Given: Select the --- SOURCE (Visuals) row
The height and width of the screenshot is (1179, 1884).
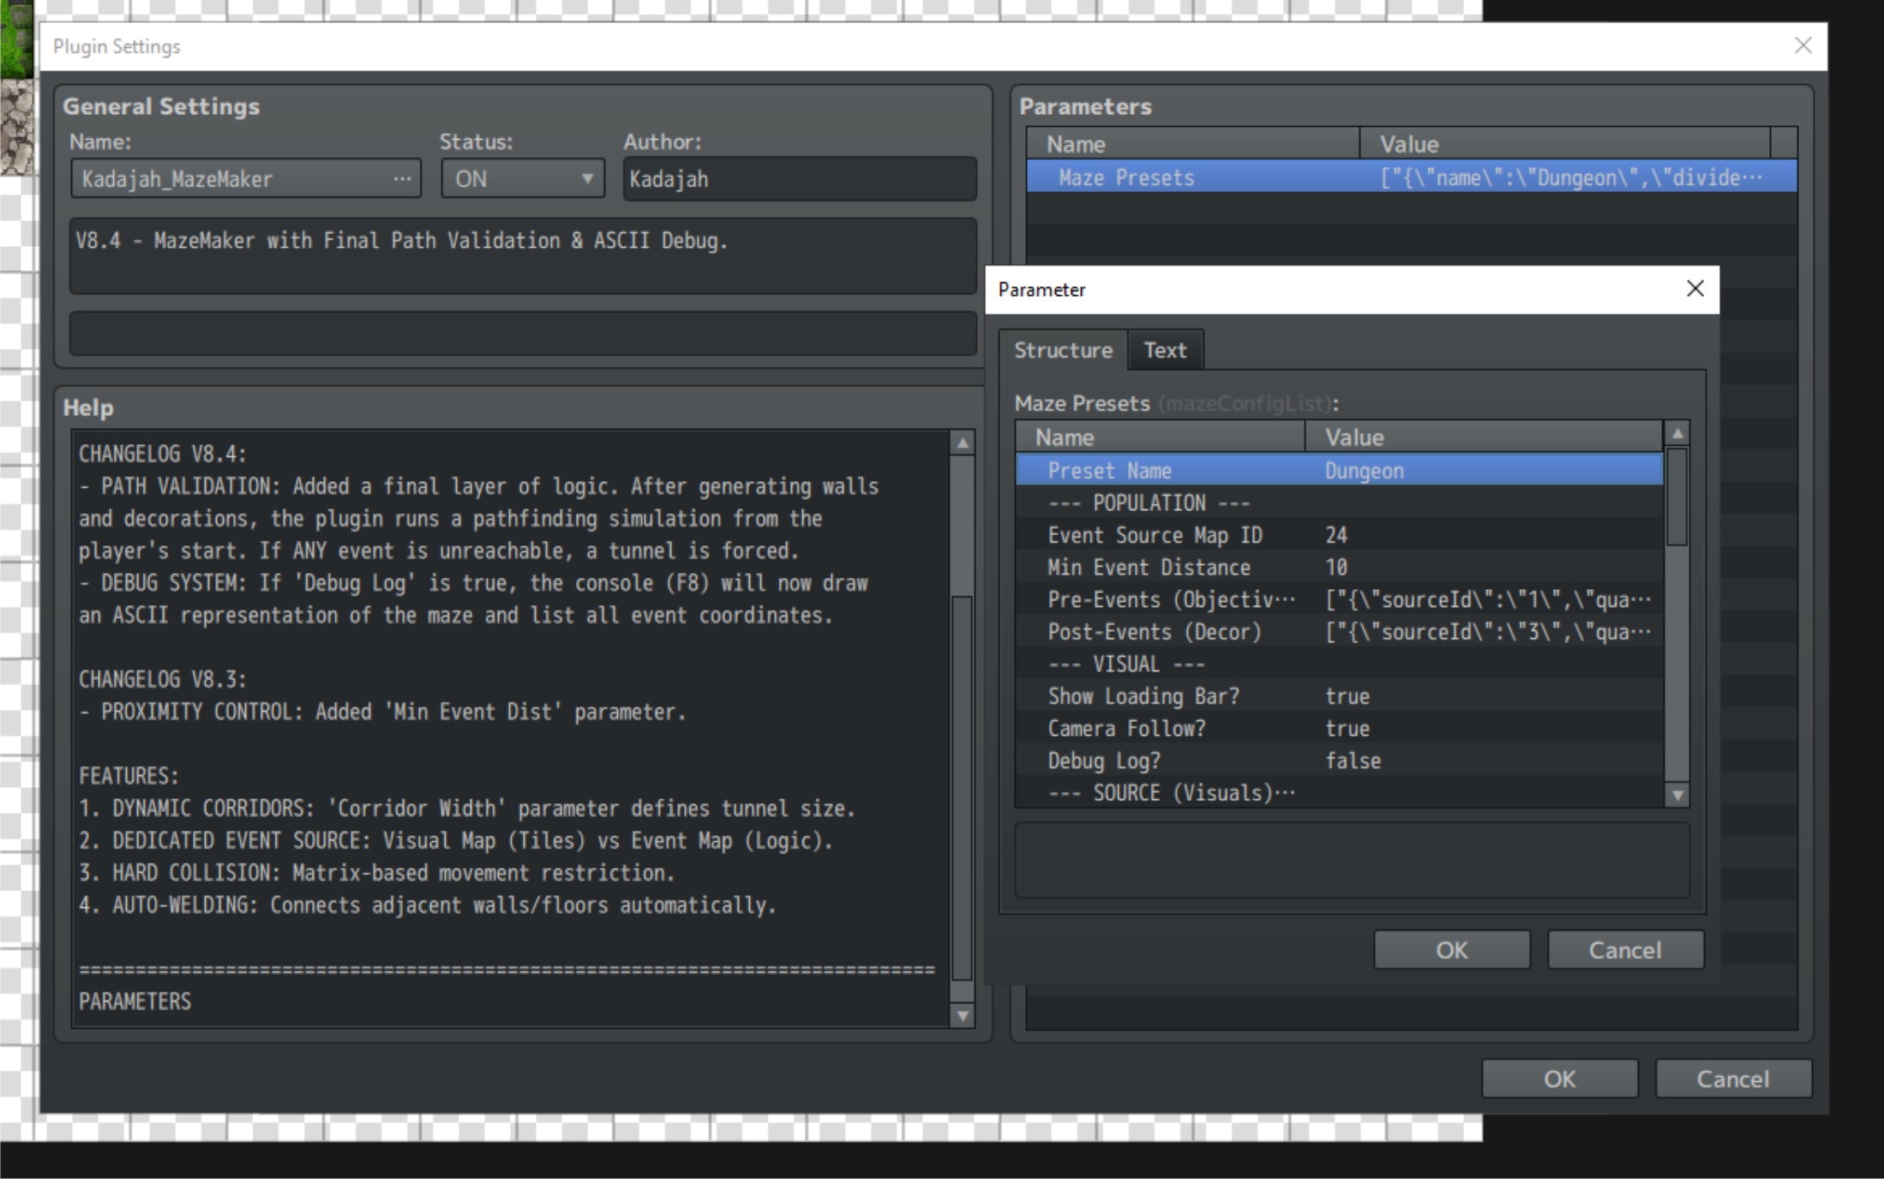Looking at the screenshot, I should [1339, 793].
